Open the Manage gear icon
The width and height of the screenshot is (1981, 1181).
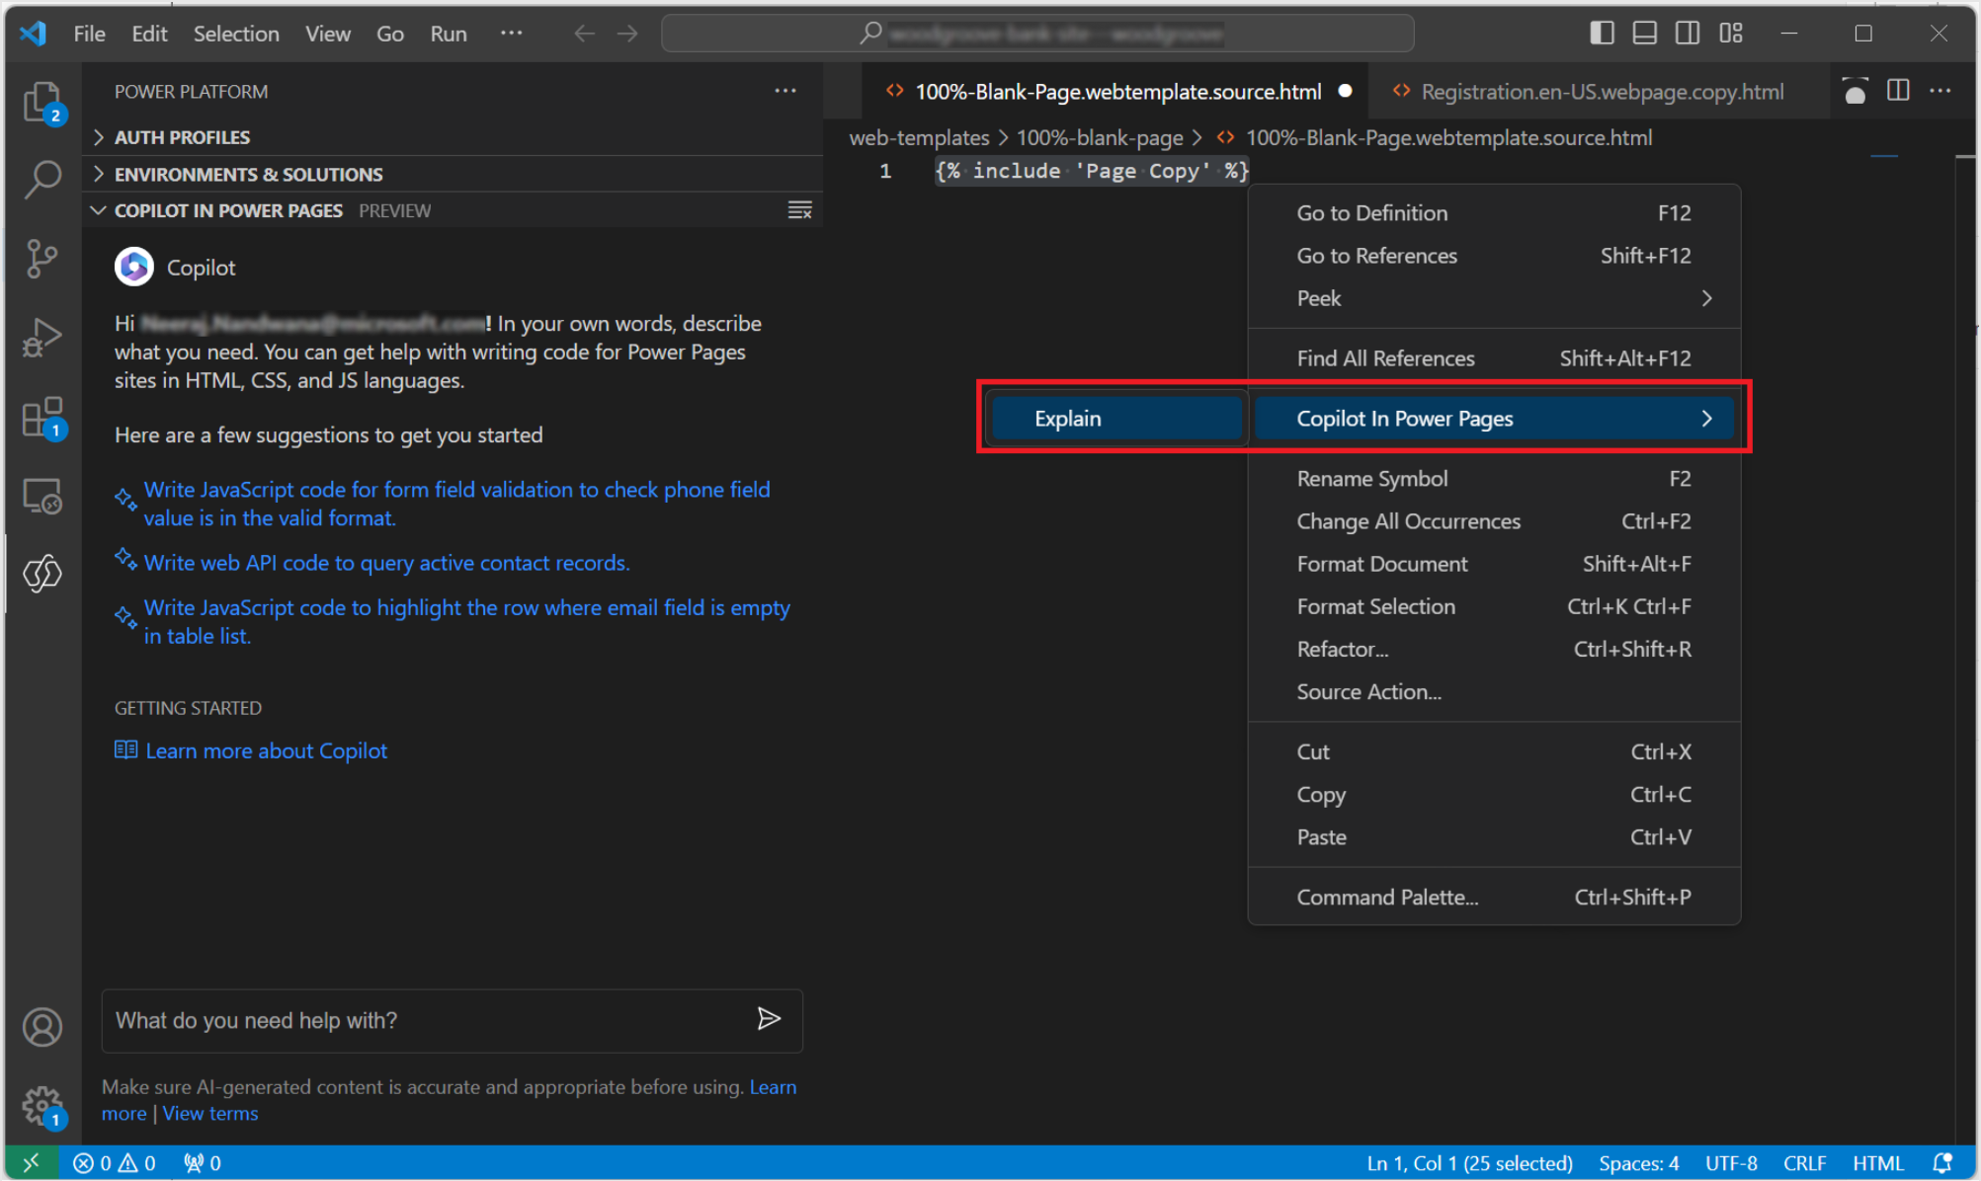pos(42,1105)
